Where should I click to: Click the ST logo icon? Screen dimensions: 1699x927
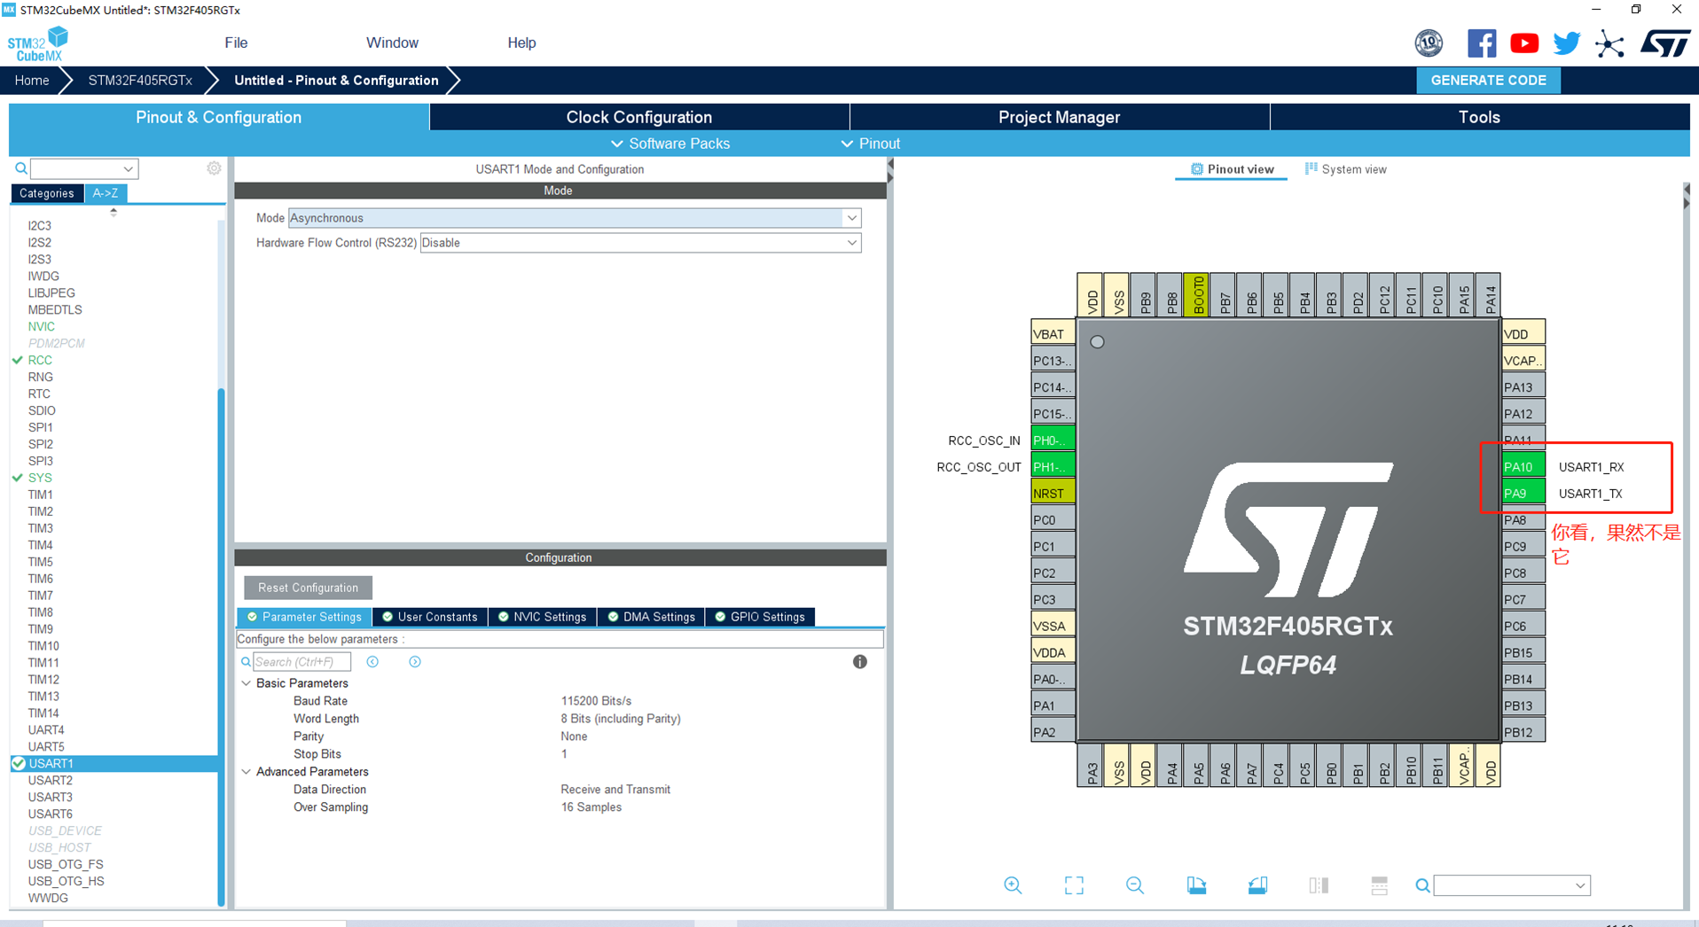click(x=1665, y=43)
